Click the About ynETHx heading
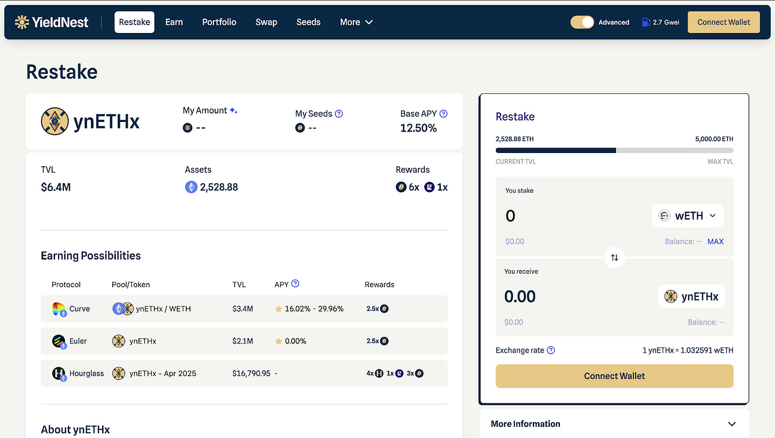This screenshot has width=775, height=438. coord(76,429)
